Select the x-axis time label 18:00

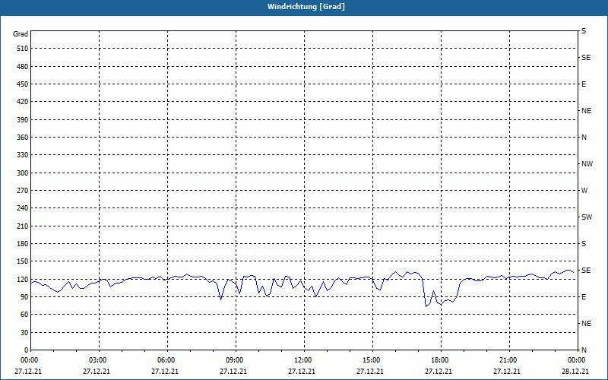point(440,360)
